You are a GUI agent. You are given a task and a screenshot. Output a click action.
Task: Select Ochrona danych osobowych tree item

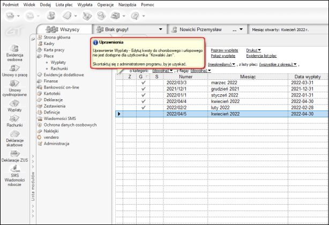pyautogui.click(x=70, y=125)
